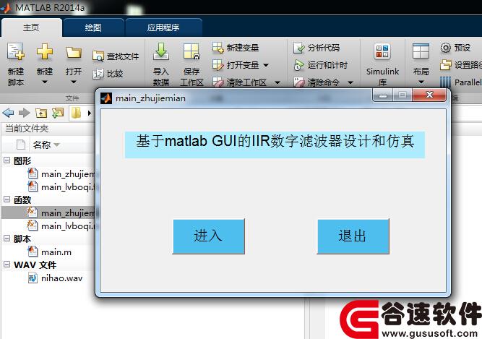
Task: Minimize the main_zhujiemian window
Action: click(383, 95)
